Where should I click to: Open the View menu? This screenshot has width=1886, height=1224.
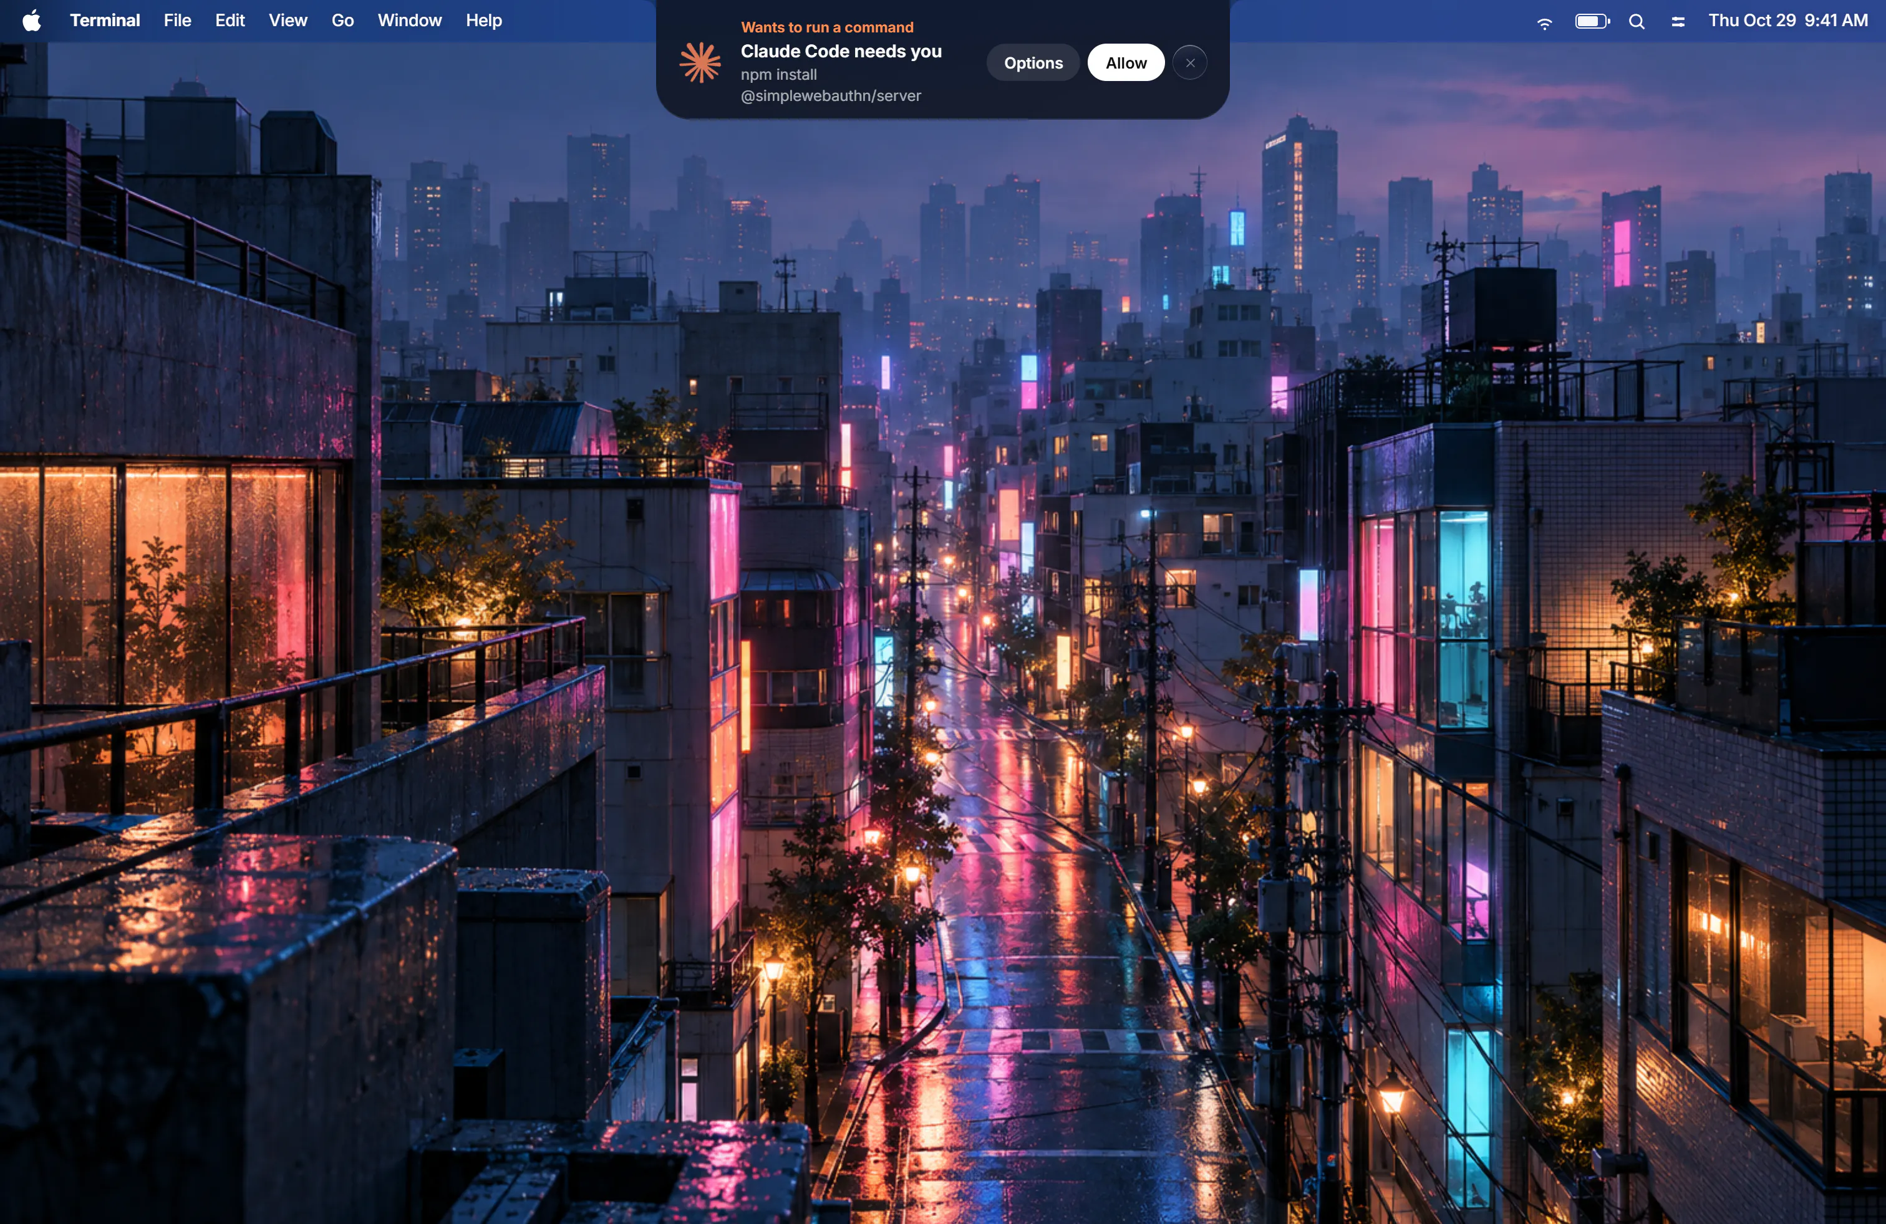288,21
